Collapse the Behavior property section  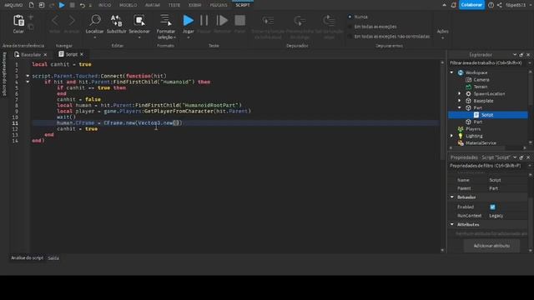click(452, 197)
